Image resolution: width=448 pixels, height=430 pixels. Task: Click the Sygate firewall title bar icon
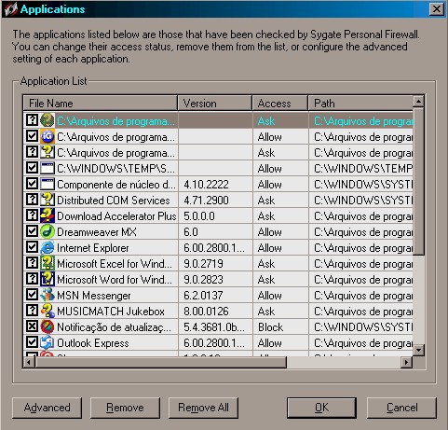(x=10, y=9)
